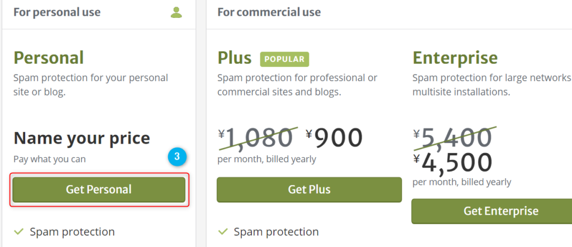Click the POPULAR badge beside Plus

point(284,59)
